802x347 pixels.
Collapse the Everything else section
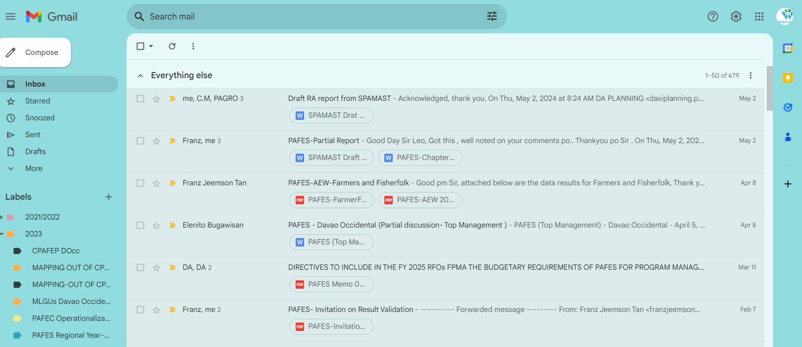click(140, 76)
